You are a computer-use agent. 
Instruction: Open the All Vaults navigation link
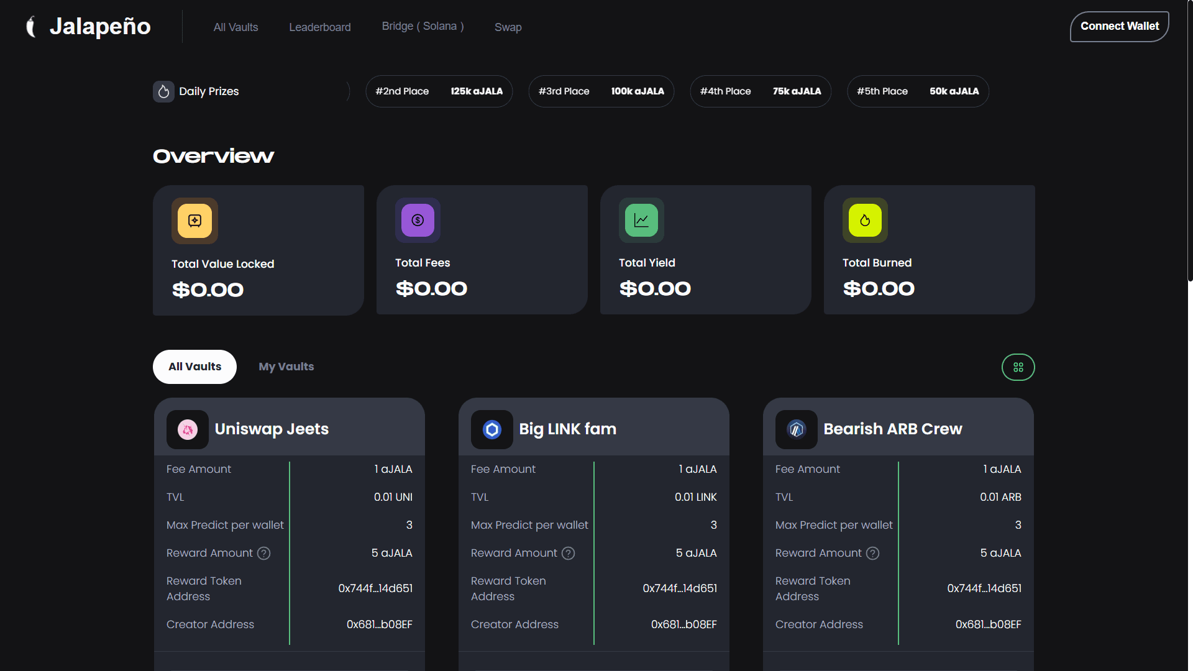[x=235, y=27]
